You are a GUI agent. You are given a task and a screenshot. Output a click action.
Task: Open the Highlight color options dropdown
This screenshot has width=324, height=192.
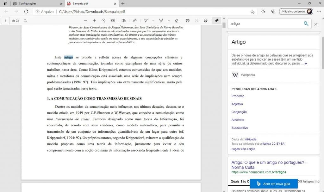(169, 21)
